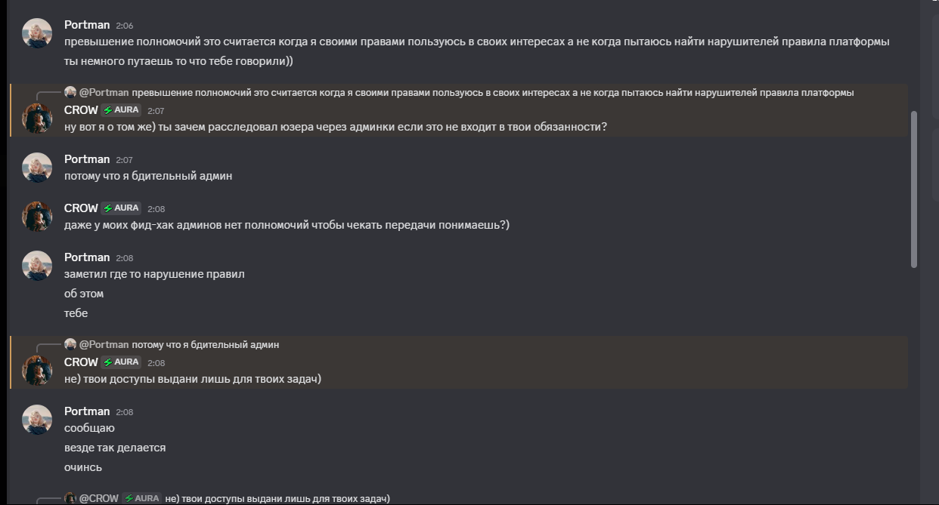Open Portman's avatar beside 'заметил где то нарушение правил'

[37, 266]
